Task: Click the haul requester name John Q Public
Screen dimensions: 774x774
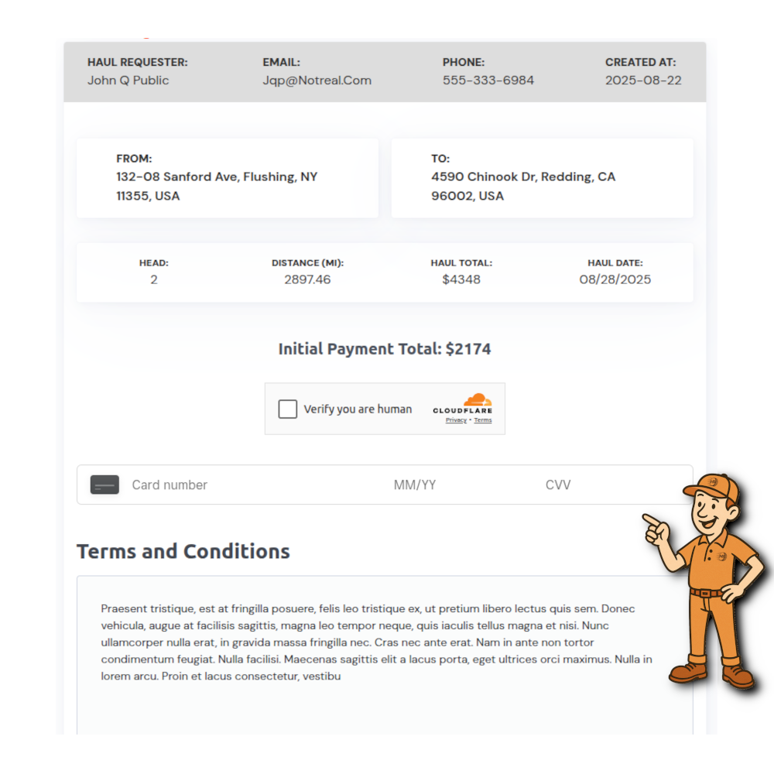Action: click(x=128, y=80)
